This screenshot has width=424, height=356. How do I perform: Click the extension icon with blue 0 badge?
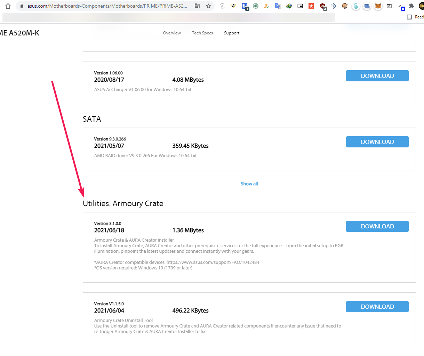401,7
